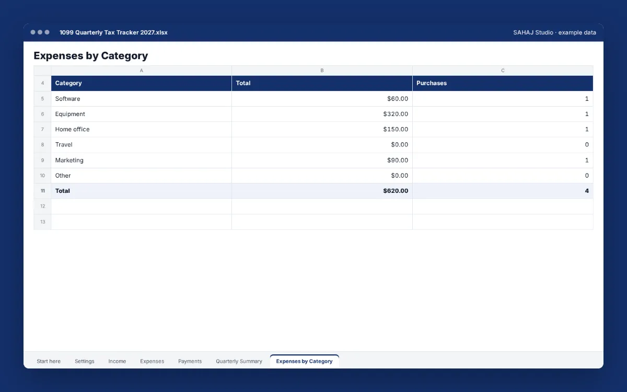Click the $150.00 Home office total

point(322,129)
